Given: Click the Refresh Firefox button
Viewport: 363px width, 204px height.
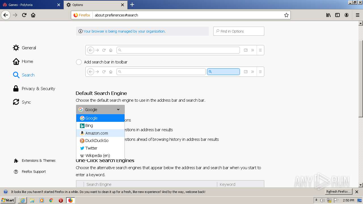Looking at the screenshot, I should (x=339, y=192).
